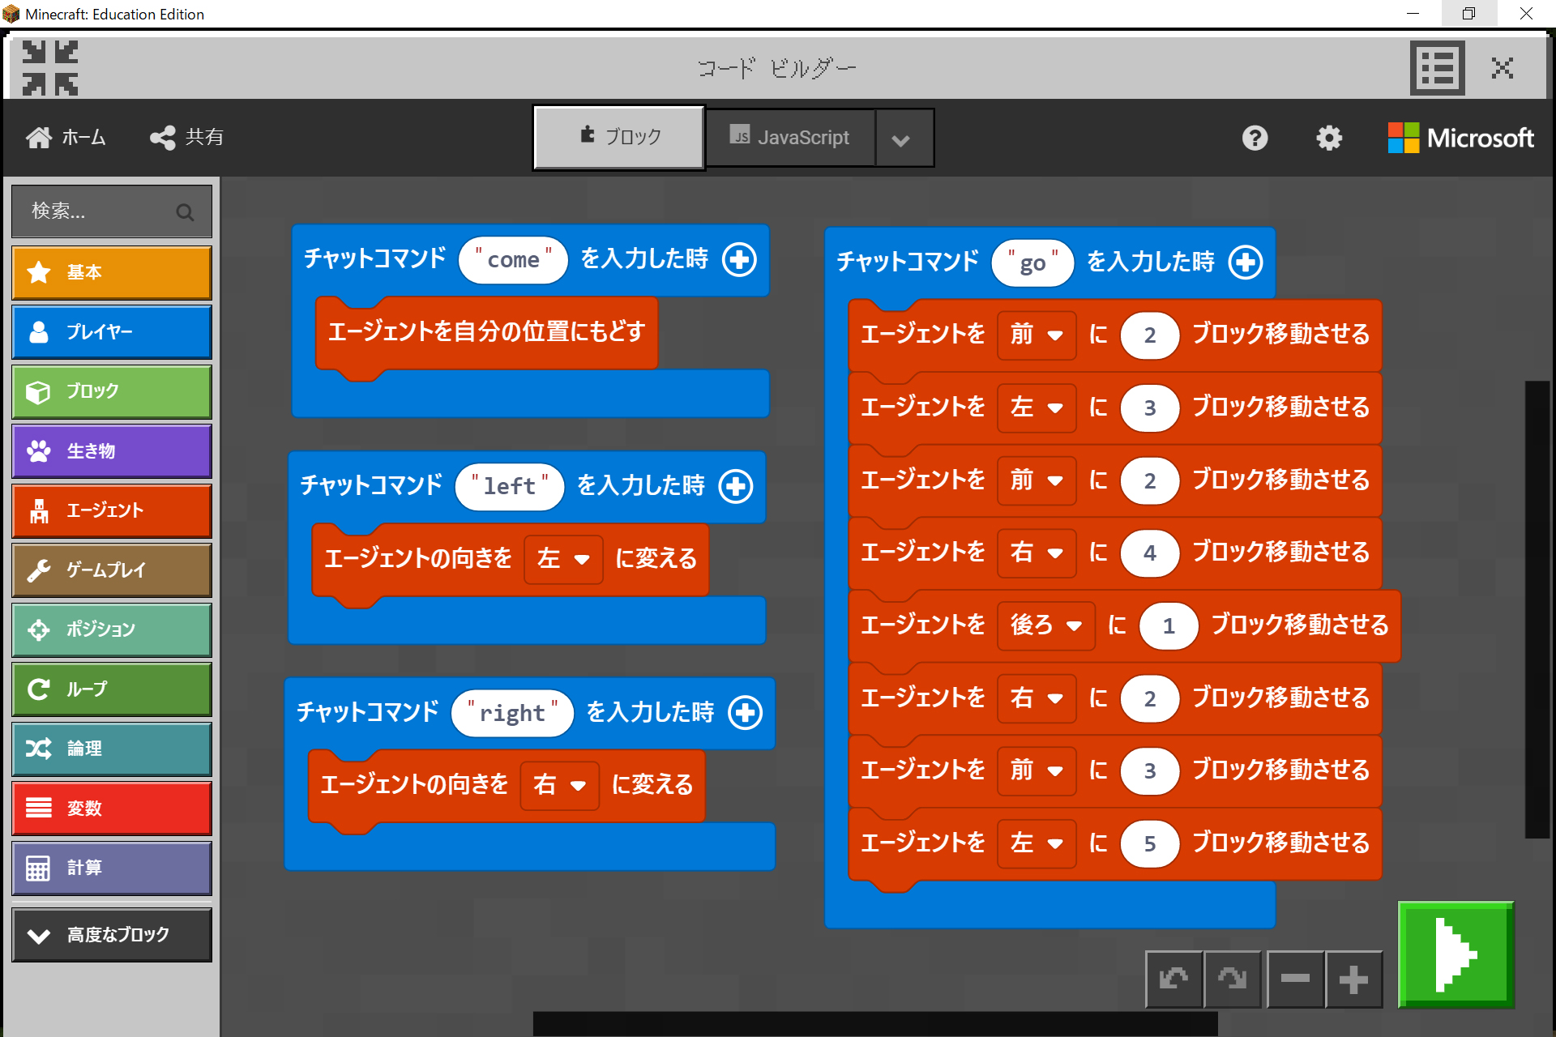
Task: Switch to the ブロック editor mode
Action: 619,137
